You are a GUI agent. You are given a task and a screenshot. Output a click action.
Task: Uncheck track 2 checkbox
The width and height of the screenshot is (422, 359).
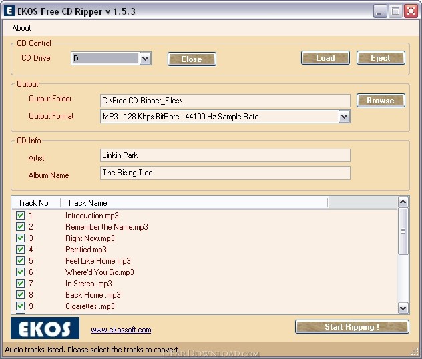point(20,226)
